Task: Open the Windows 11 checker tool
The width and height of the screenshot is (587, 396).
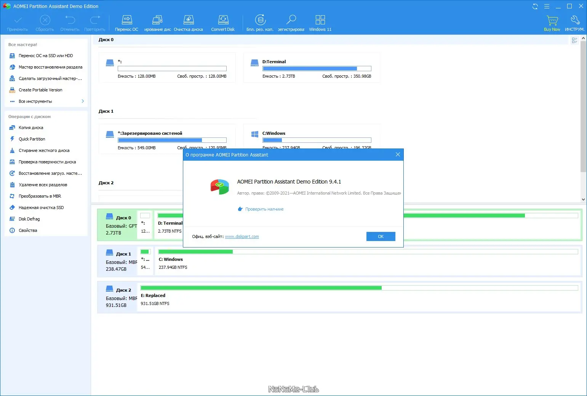Action: click(320, 23)
